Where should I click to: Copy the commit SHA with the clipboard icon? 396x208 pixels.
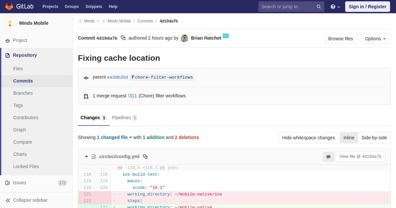click(x=123, y=38)
